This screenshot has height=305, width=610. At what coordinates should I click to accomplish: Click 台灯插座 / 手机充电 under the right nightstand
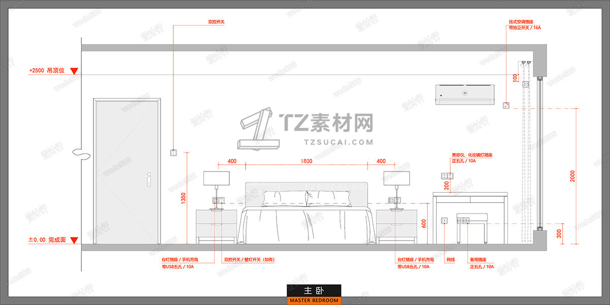coord(415,260)
